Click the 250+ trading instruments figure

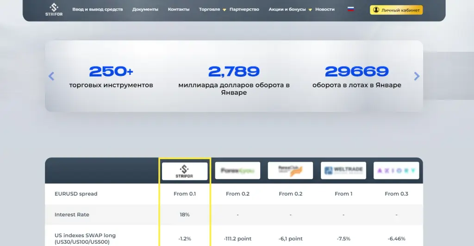(111, 72)
